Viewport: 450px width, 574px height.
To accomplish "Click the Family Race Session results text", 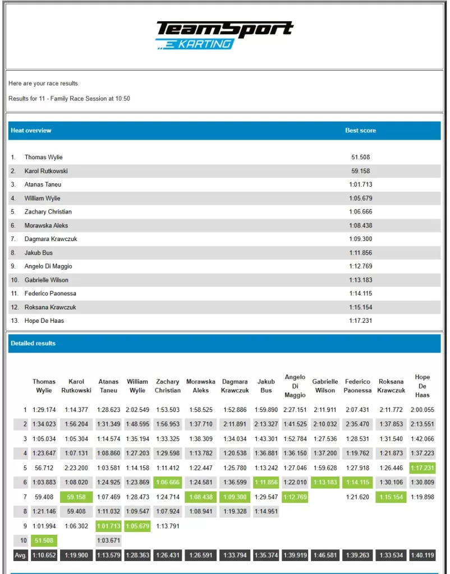I will (x=69, y=99).
